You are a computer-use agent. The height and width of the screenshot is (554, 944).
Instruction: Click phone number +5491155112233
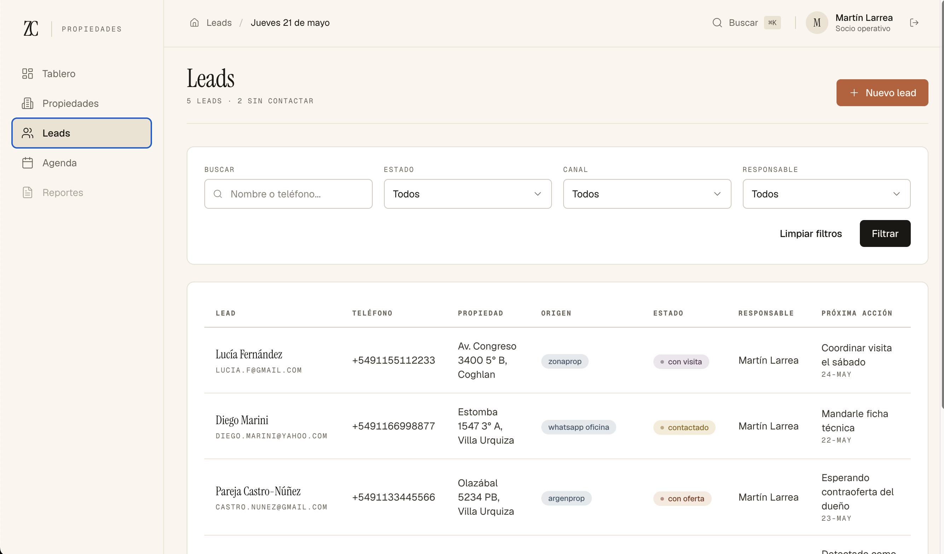pos(393,360)
